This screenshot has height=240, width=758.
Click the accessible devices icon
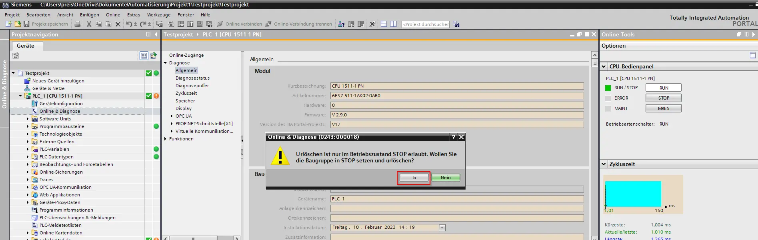click(x=341, y=24)
